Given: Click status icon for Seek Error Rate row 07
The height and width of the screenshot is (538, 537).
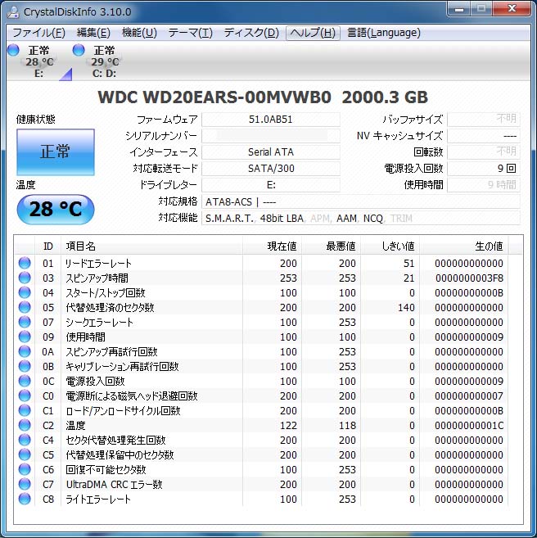Looking at the screenshot, I should pyautogui.click(x=25, y=322).
